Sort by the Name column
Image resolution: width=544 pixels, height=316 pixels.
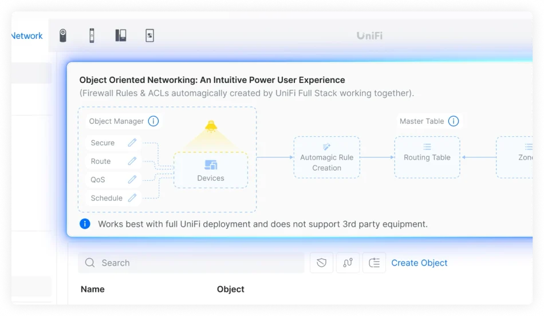(x=93, y=289)
